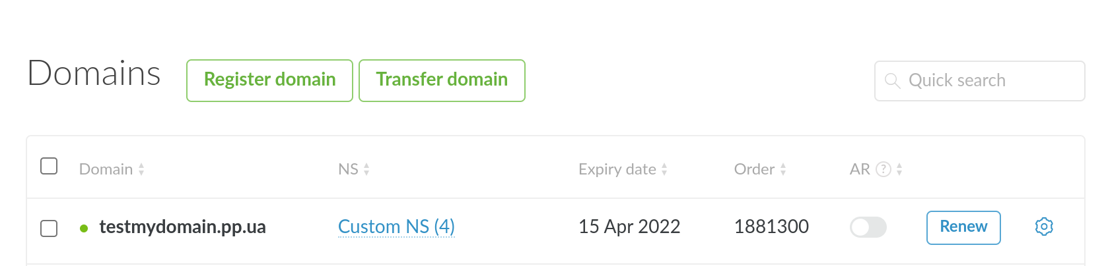This screenshot has height=266, width=1108.
Task: Open settings gear for testmydomain.pp.ua
Action: (1044, 226)
